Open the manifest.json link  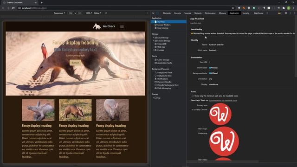point(196,23)
